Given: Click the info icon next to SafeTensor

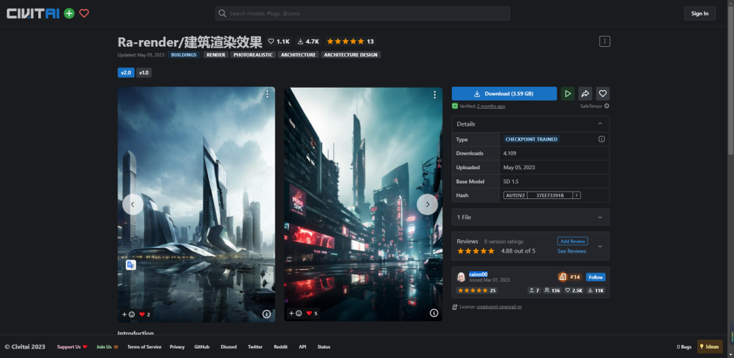Looking at the screenshot, I should (607, 106).
